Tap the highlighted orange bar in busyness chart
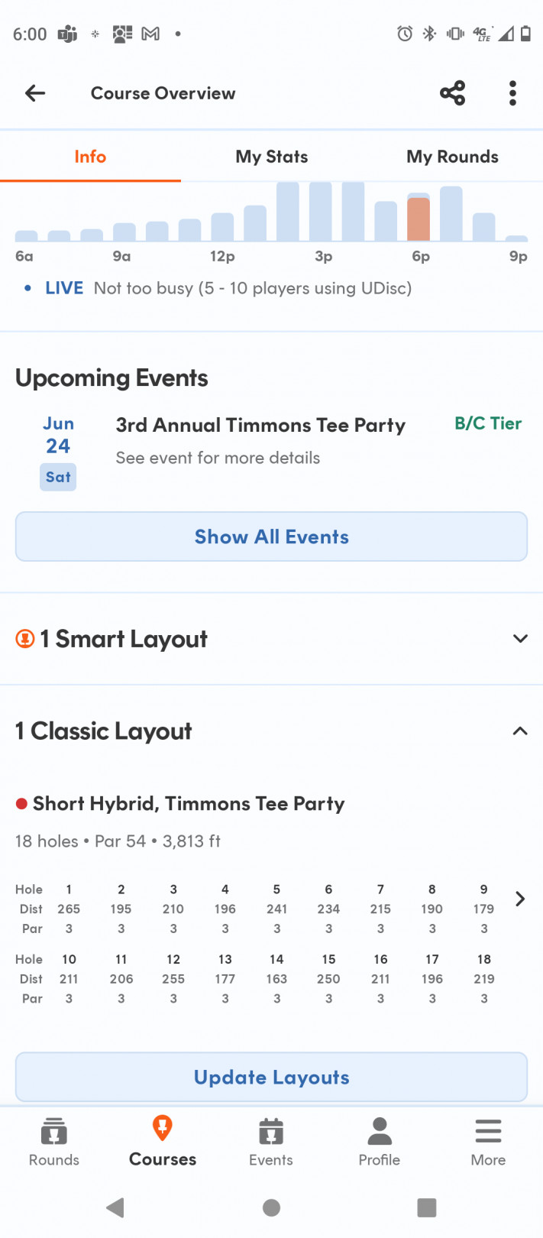The width and height of the screenshot is (543, 1238). 419,219
